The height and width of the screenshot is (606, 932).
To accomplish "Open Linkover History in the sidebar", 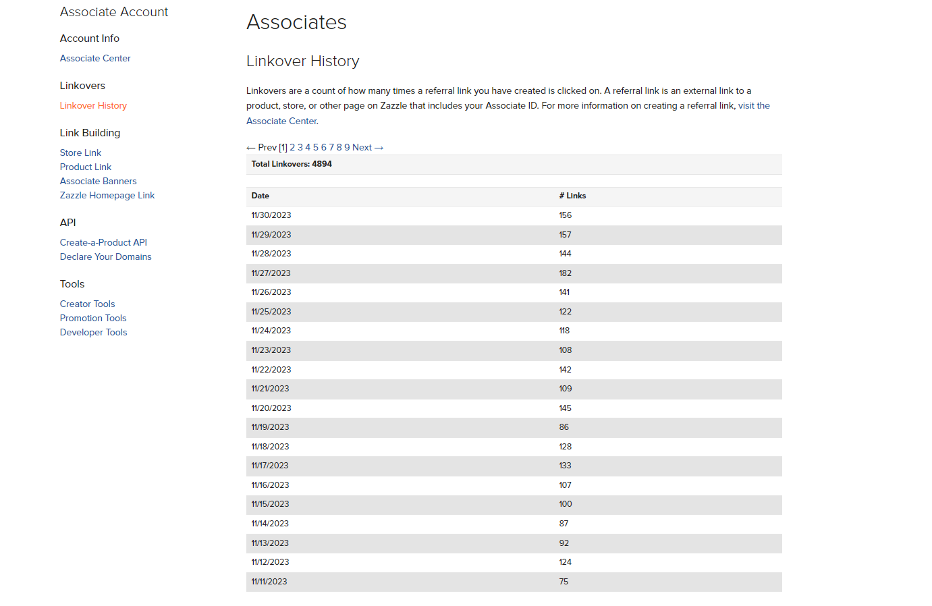I will (93, 106).
